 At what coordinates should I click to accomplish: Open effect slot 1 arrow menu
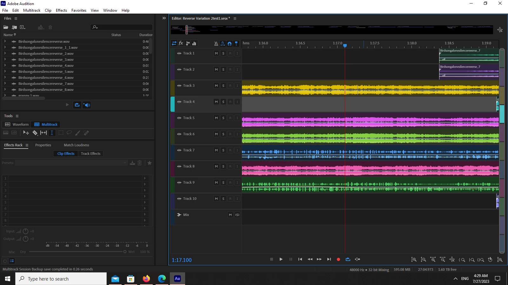145,178
